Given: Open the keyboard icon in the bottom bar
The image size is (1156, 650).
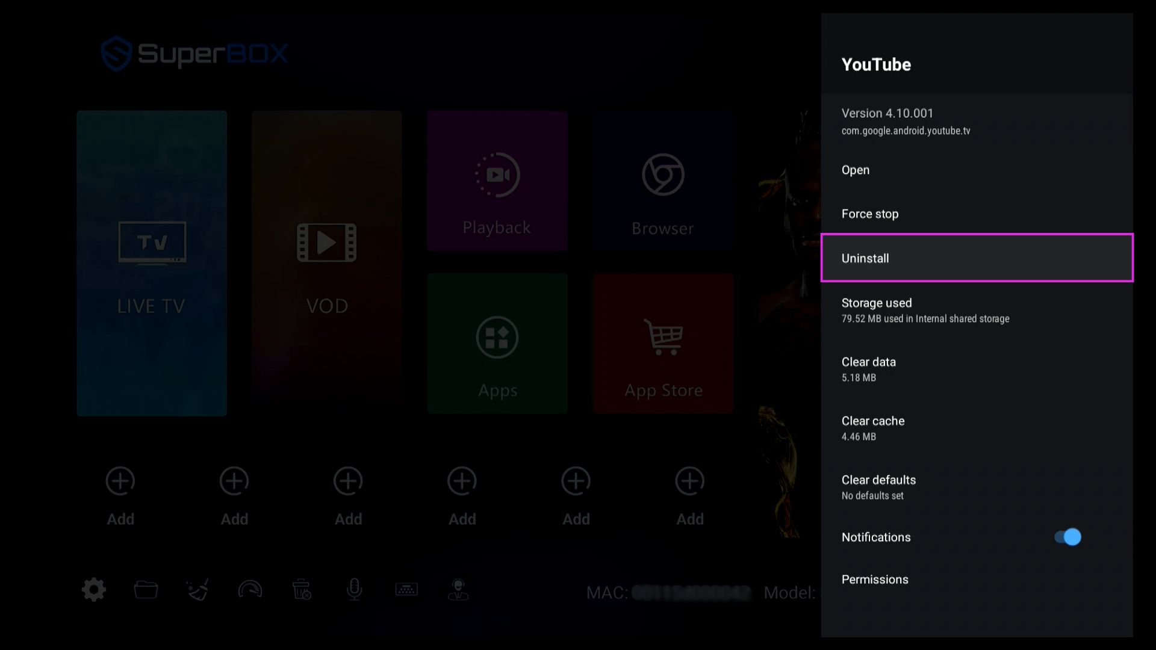Looking at the screenshot, I should 406,589.
